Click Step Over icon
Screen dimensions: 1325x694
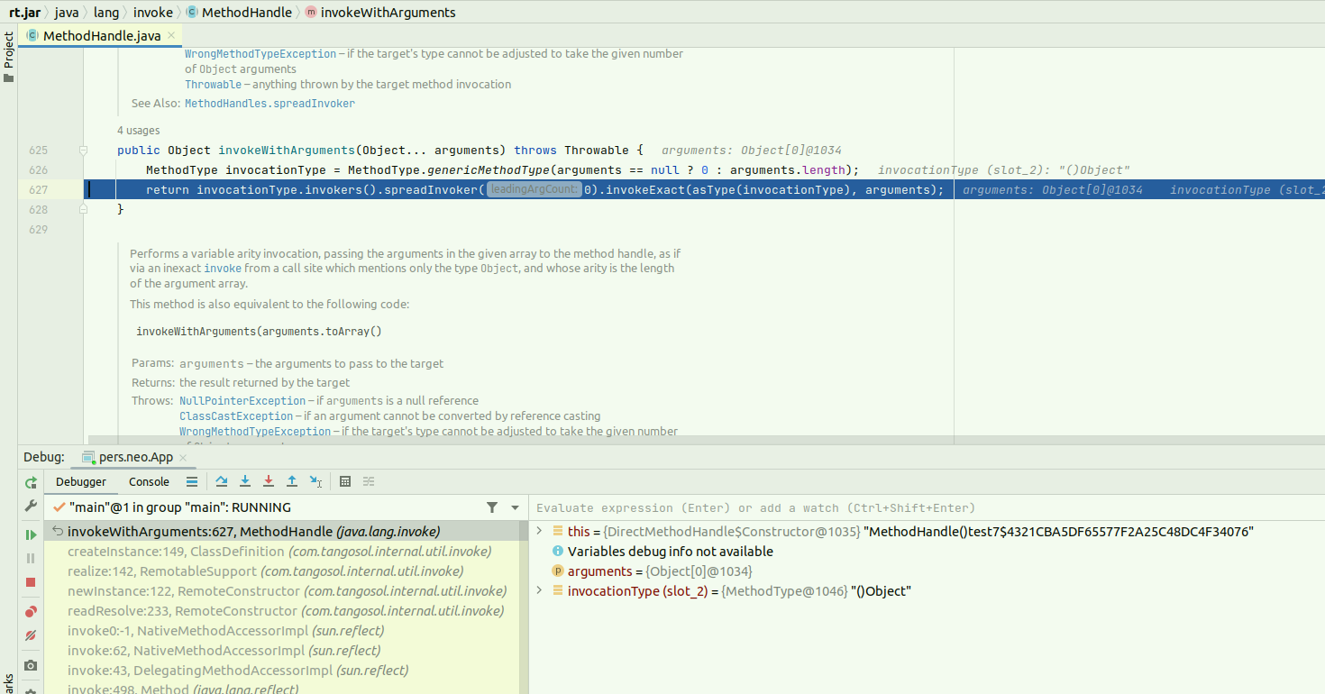(222, 482)
